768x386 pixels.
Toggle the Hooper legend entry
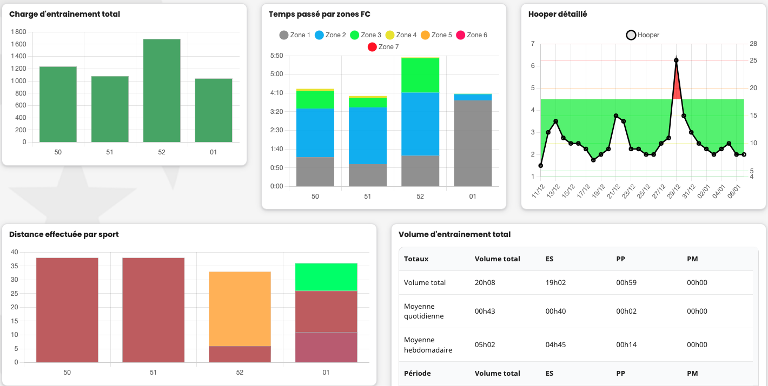[x=643, y=35]
